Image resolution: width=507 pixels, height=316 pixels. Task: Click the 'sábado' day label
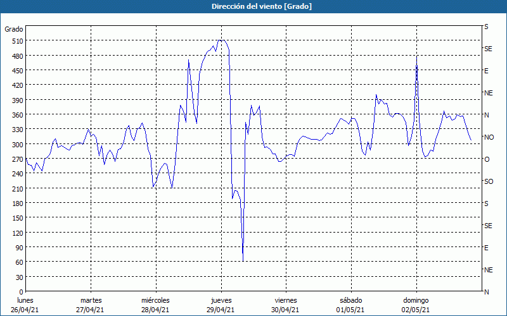tap(351, 300)
